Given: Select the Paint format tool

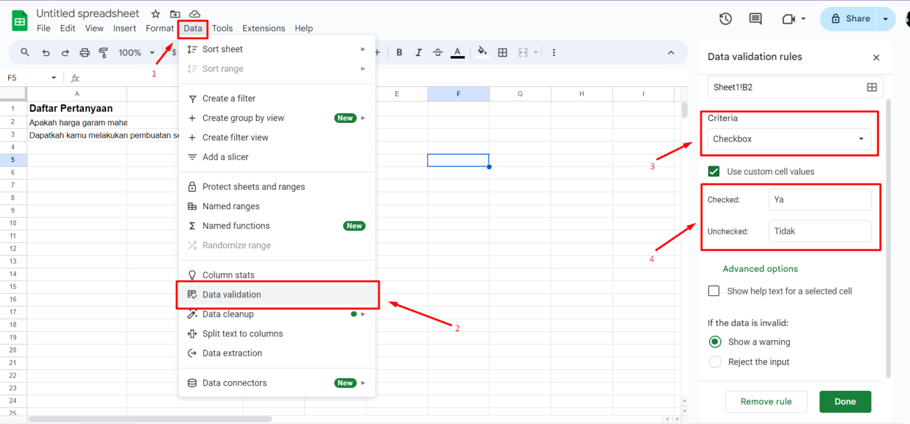Looking at the screenshot, I should (x=104, y=52).
